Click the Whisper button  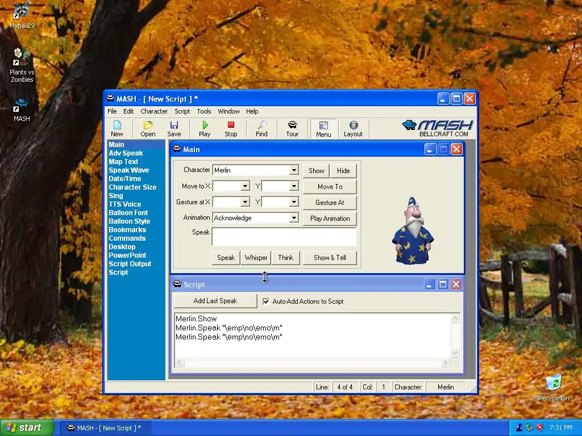click(256, 258)
